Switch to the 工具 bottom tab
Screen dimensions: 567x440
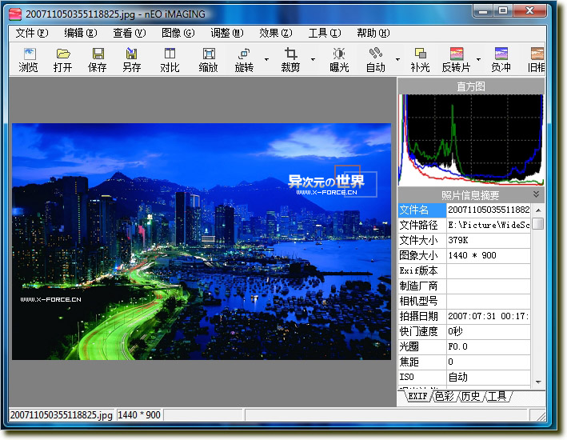point(497,396)
